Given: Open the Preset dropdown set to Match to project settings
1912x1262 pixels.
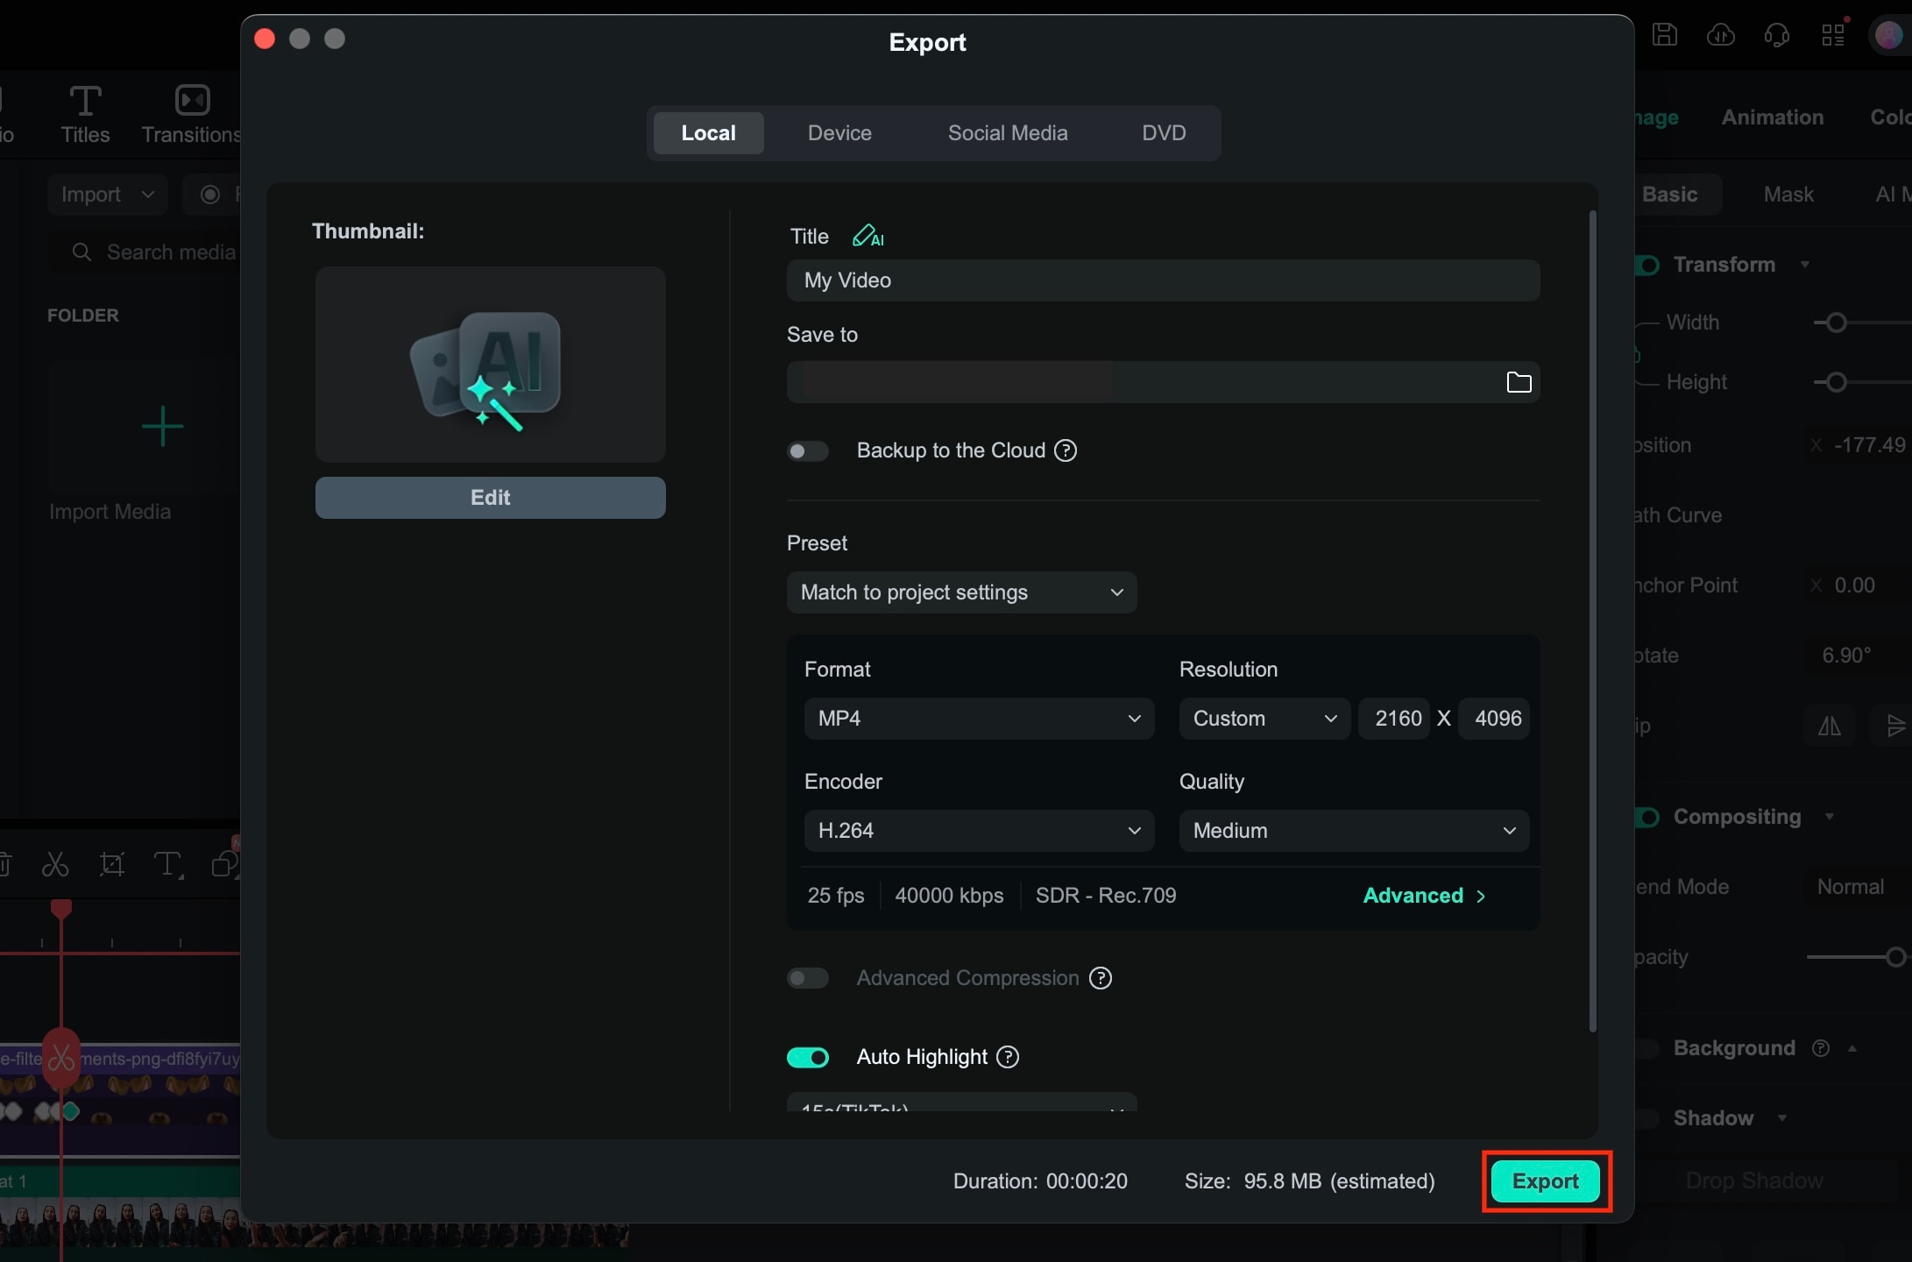Looking at the screenshot, I should tap(961, 592).
